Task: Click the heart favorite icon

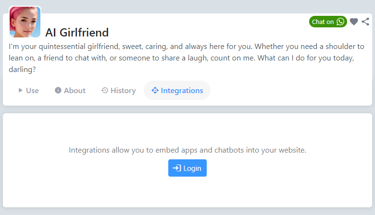Action: point(354,22)
